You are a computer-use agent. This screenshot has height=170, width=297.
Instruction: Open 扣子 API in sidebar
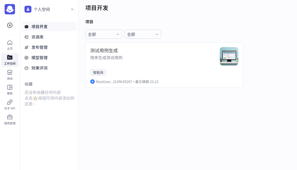coord(10,105)
